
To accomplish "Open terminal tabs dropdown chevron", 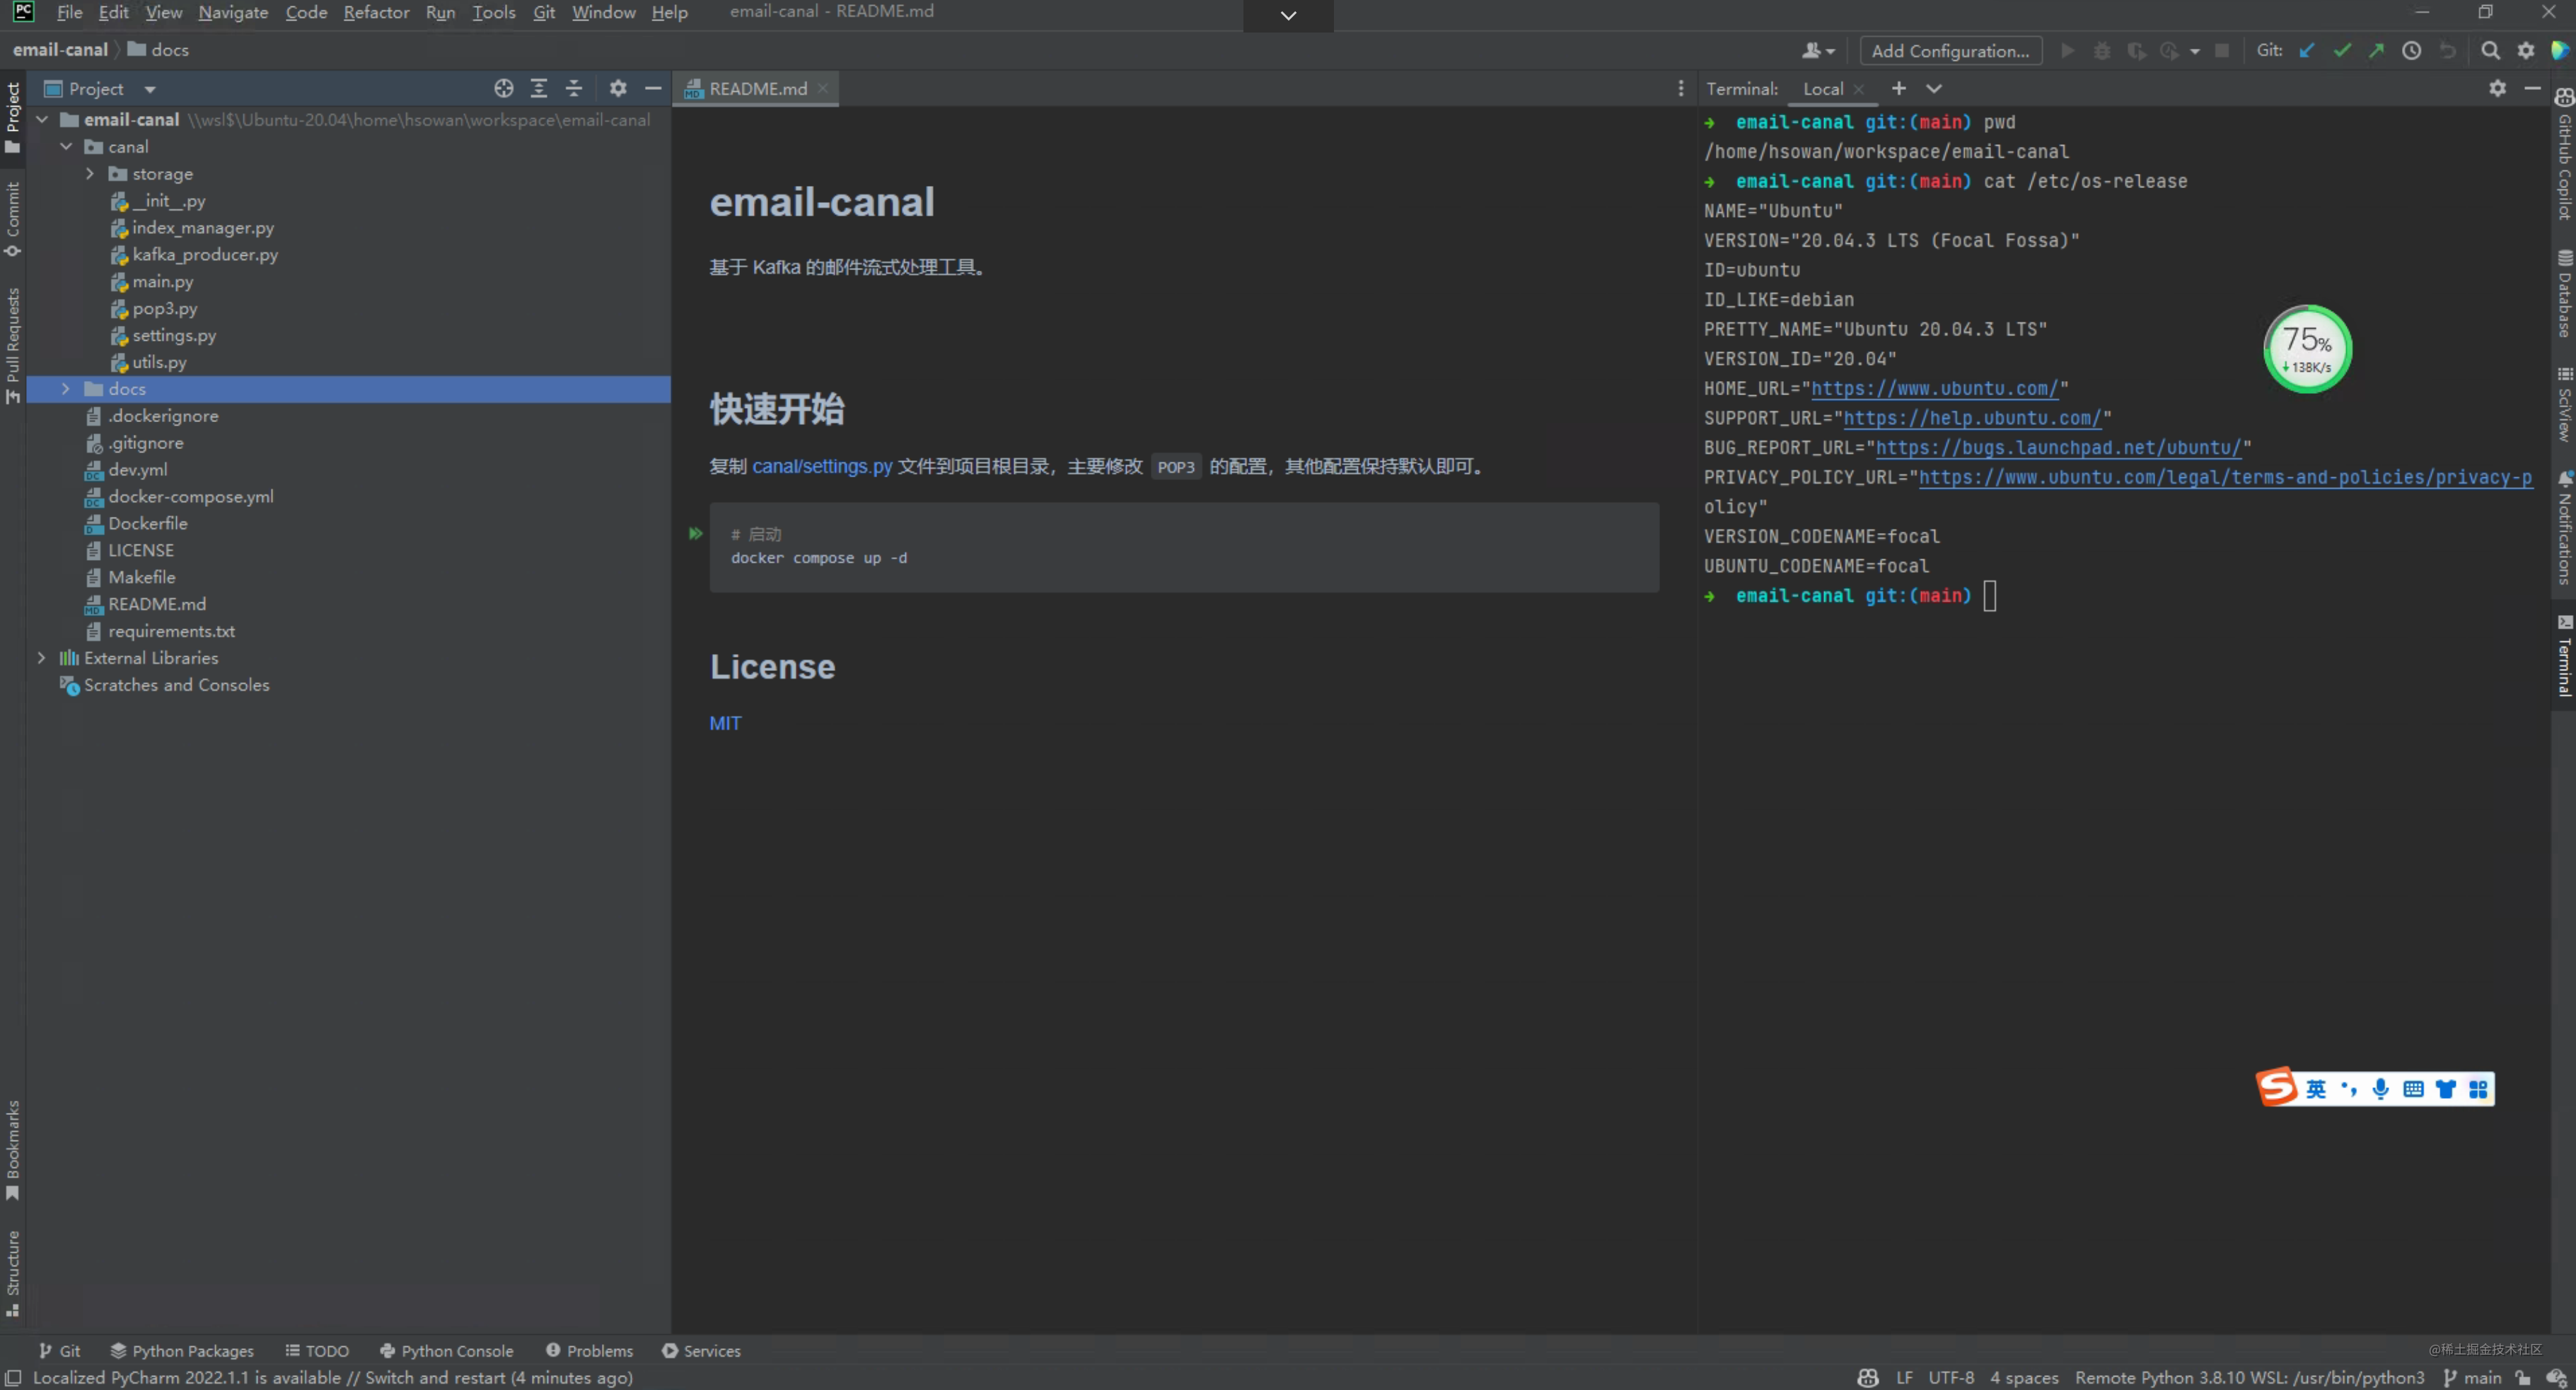I will point(1934,89).
